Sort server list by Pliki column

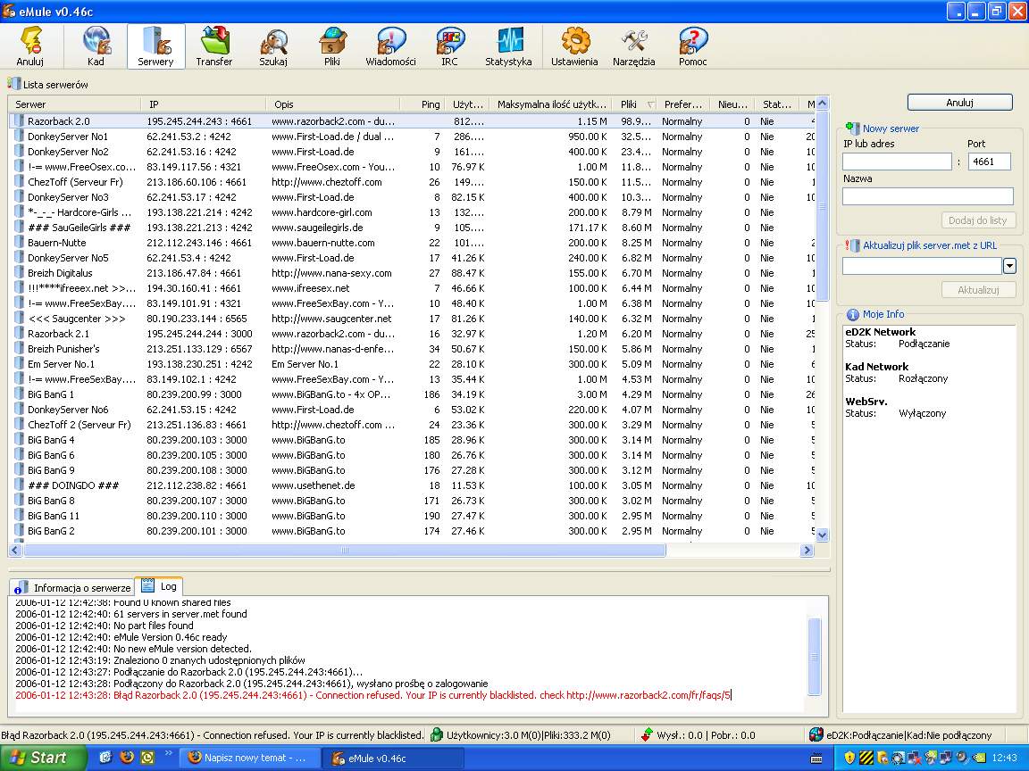(x=634, y=104)
